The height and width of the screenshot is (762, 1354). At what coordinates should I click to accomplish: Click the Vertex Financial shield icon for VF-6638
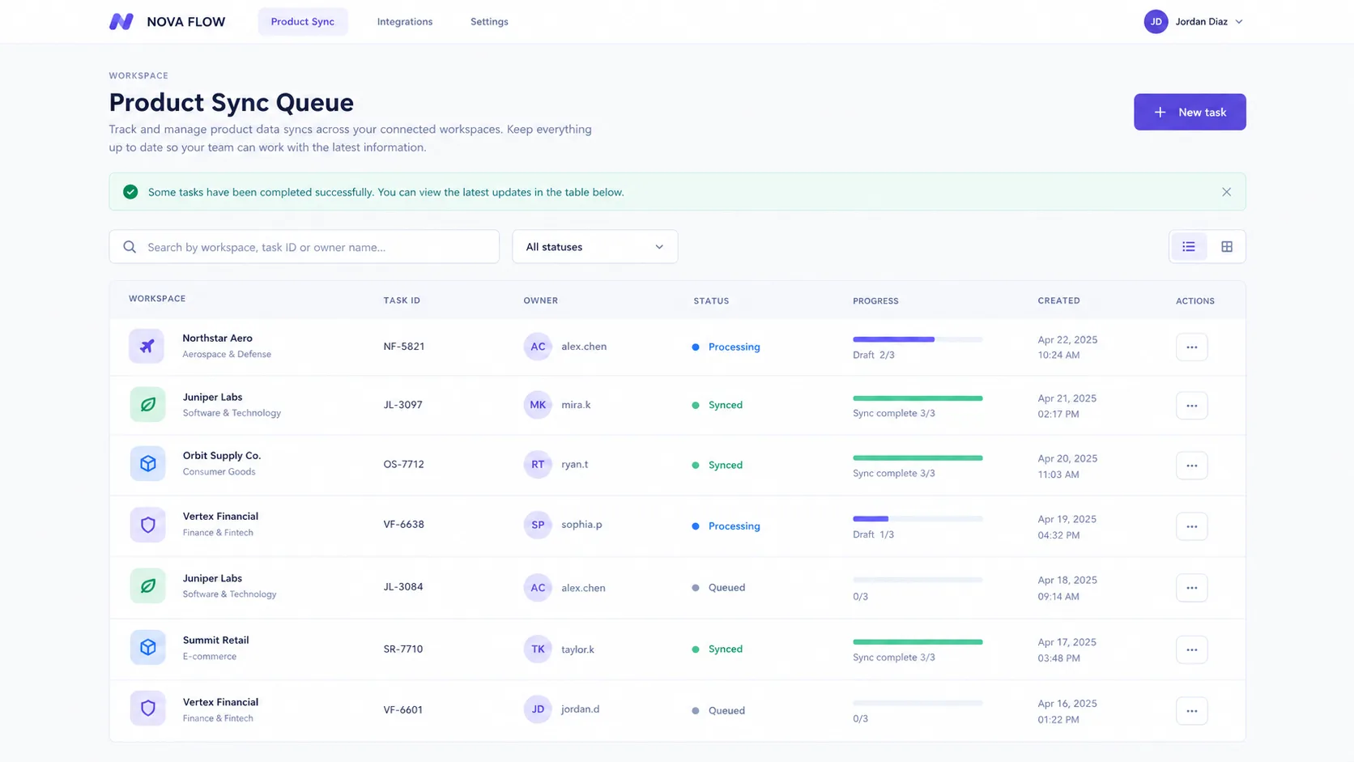pyautogui.click(x=147, y=525)
